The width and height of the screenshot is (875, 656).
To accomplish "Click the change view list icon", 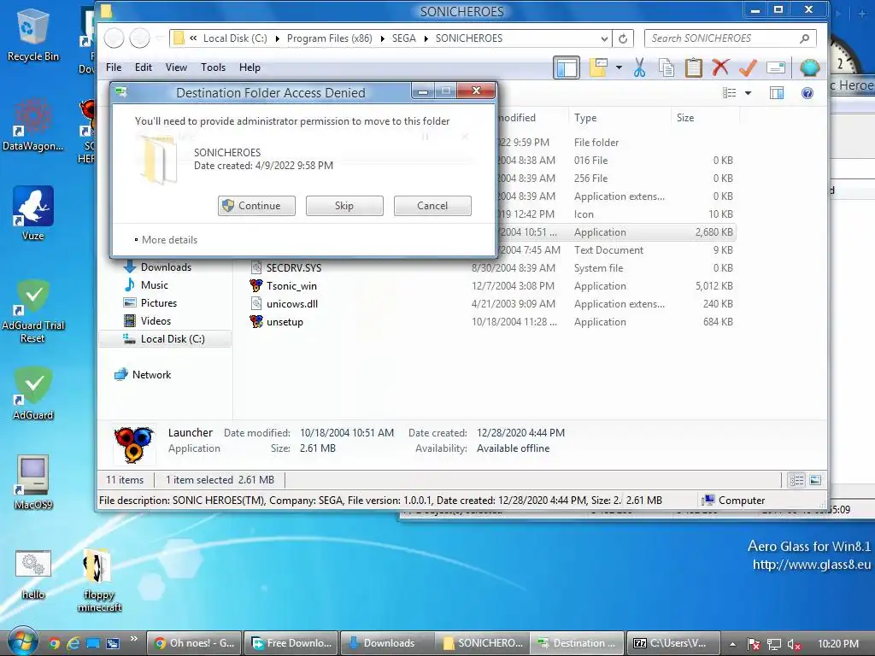I will (730, 92).
